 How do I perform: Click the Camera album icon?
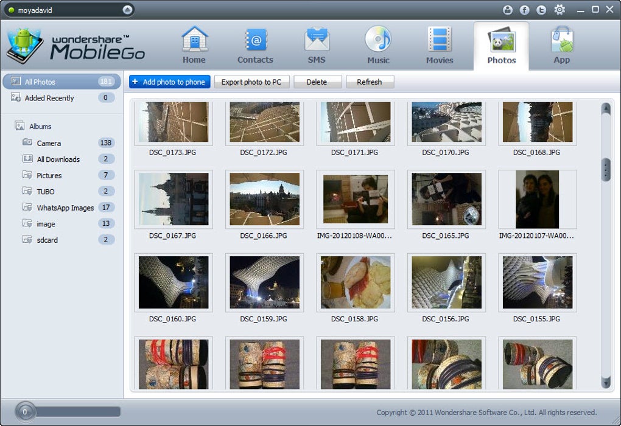point(27,142)
